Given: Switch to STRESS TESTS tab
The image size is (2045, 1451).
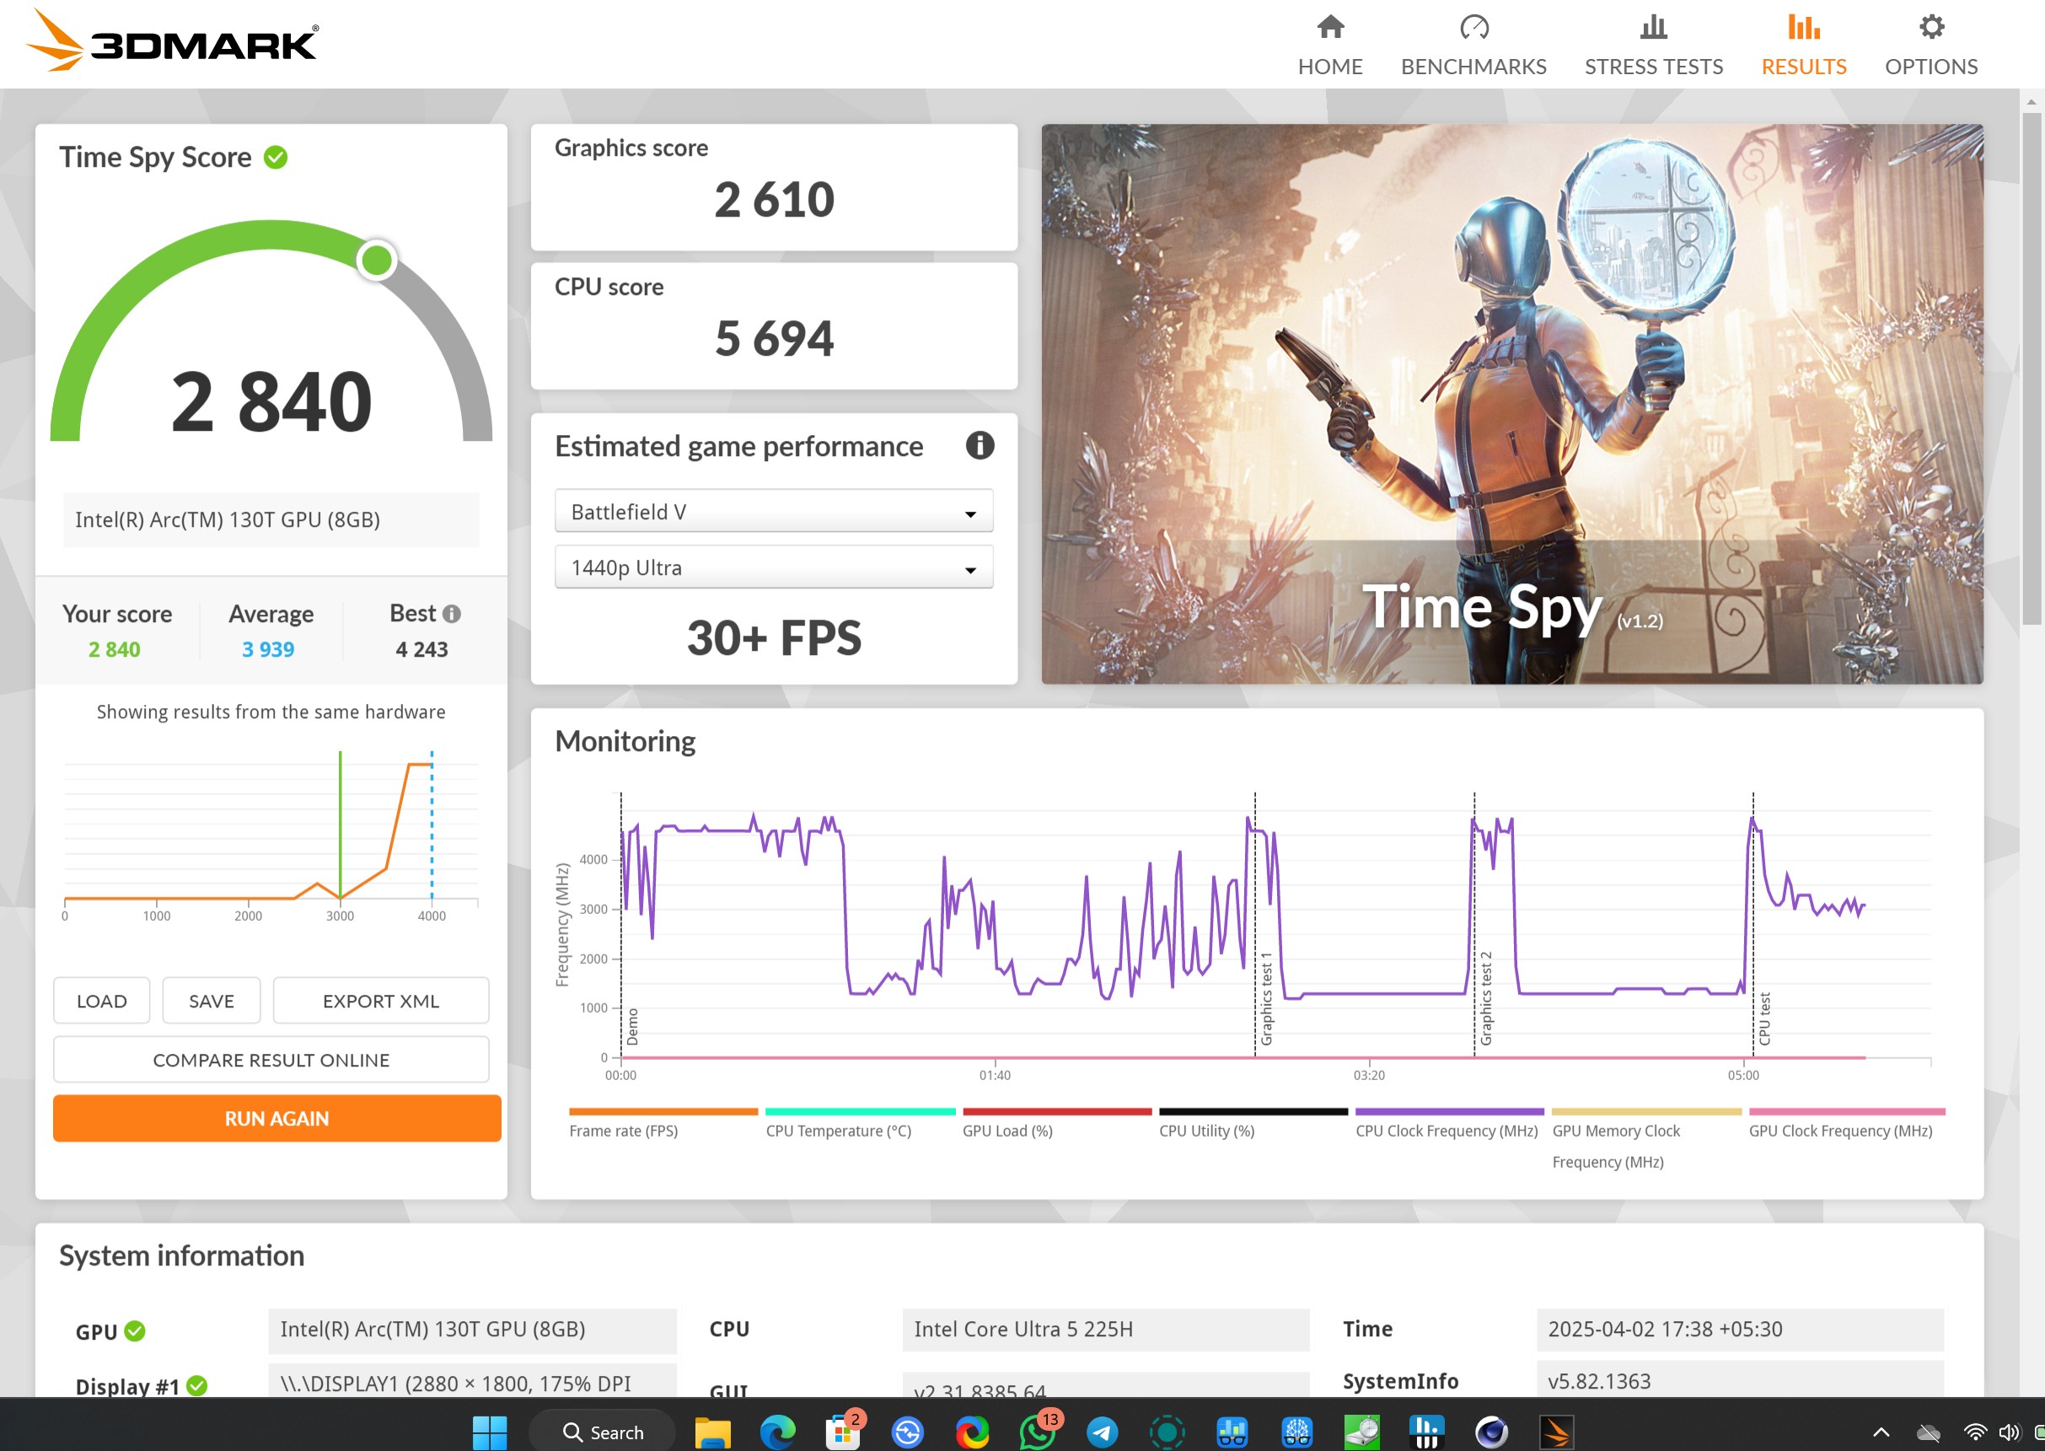Looking at the screenshot, I should pyautogui.click(x=1653, y=46).
